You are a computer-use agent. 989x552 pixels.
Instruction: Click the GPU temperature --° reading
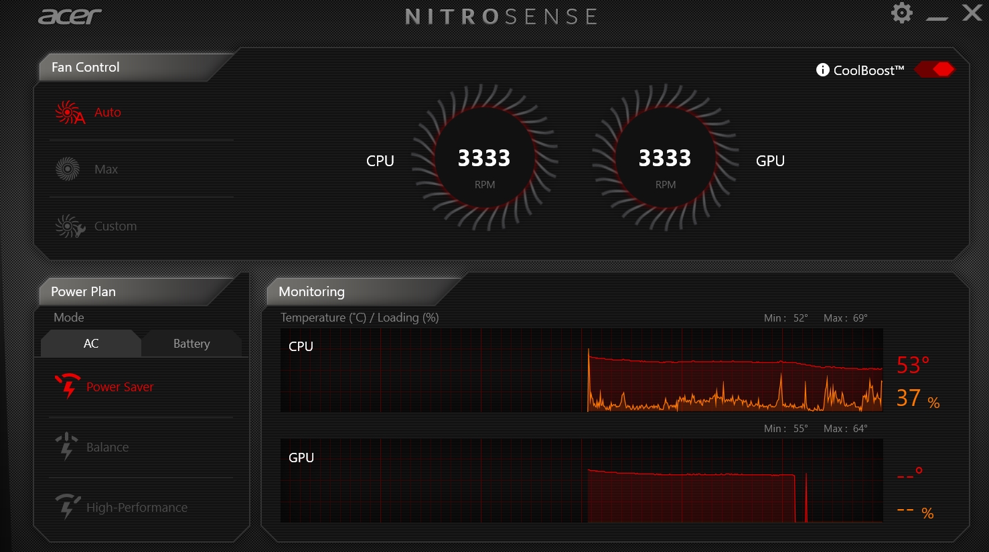tap(910, 474)
